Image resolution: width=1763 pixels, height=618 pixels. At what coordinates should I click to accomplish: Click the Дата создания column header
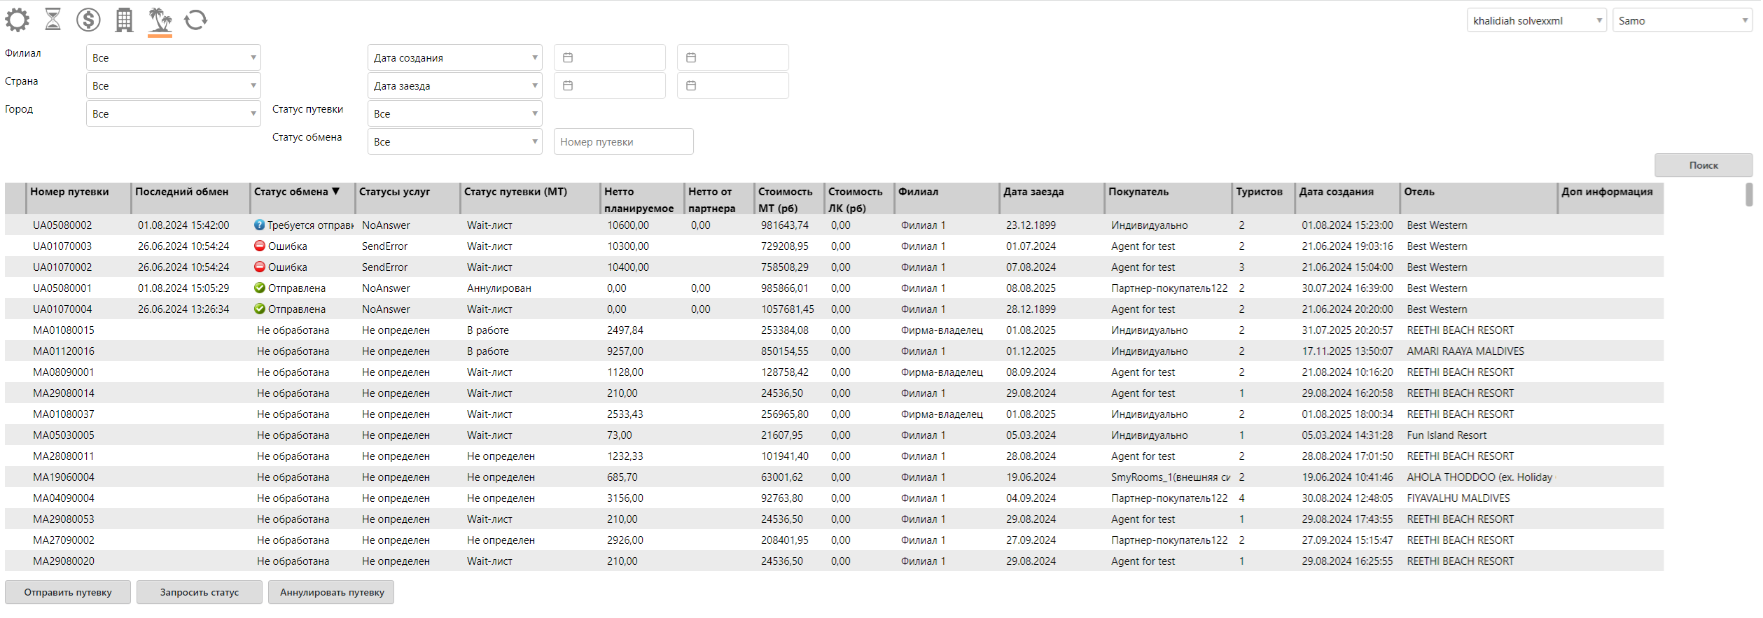click(1336, 192)
